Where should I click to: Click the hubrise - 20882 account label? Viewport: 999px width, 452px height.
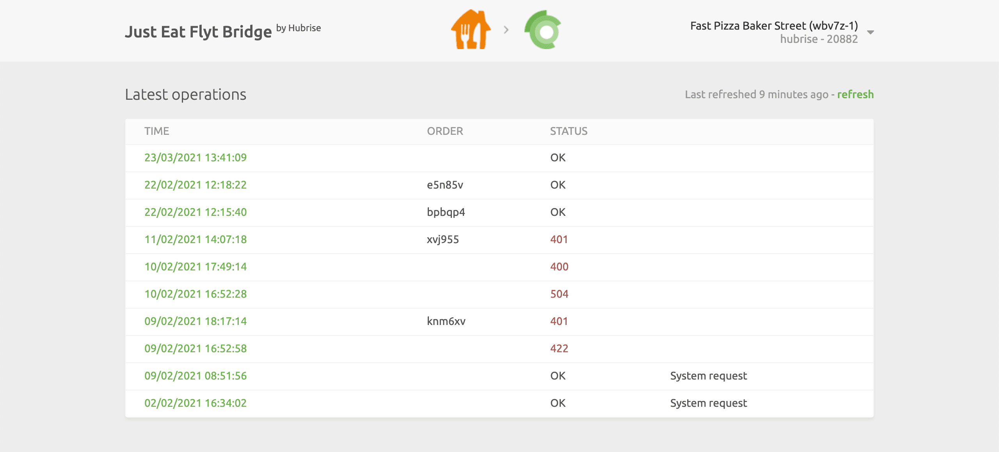click(x=818, y=39)
